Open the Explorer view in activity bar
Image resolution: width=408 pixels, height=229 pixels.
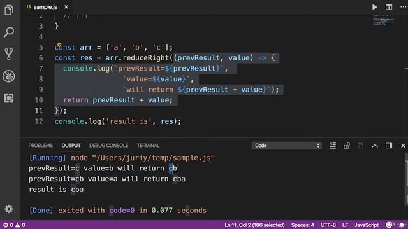(9, 10)
